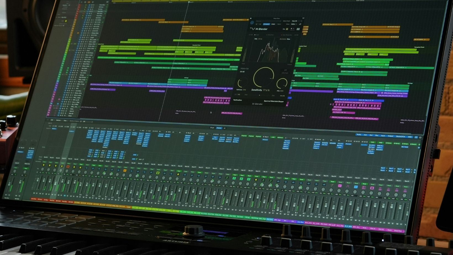Viewport: 453px width, 255px height.
Task: Select the Tracks mixer view tab
Action: point(219,128)
